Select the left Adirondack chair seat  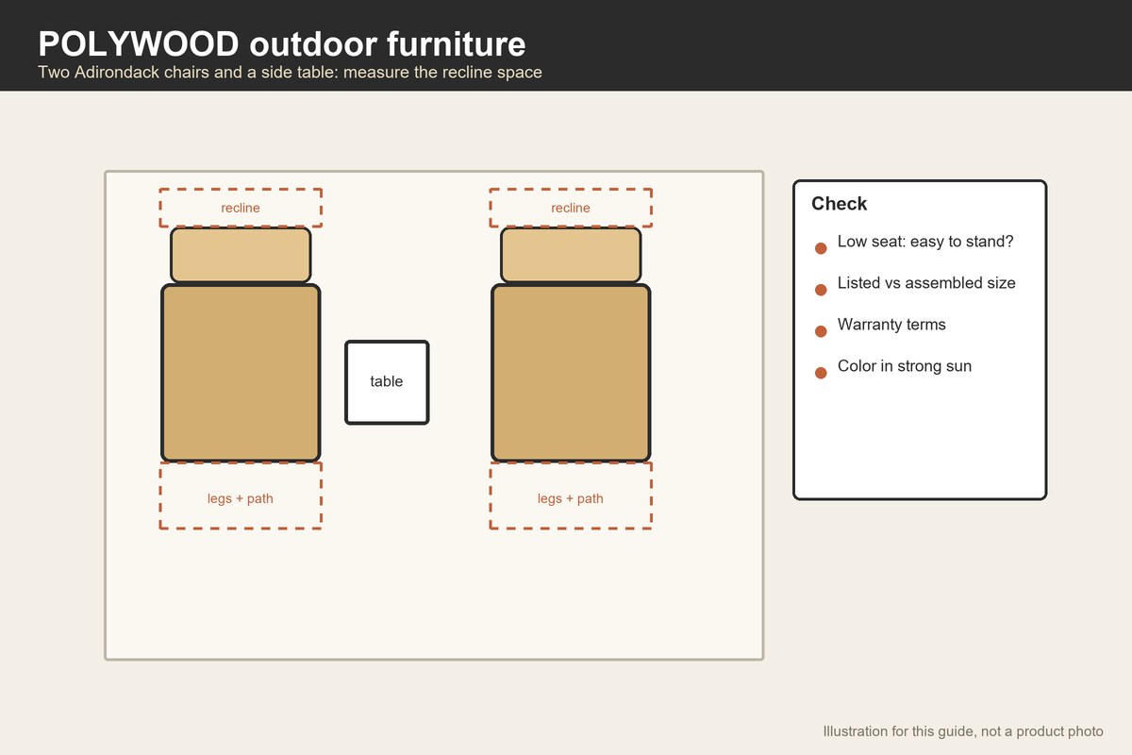[x=241, y=373]
